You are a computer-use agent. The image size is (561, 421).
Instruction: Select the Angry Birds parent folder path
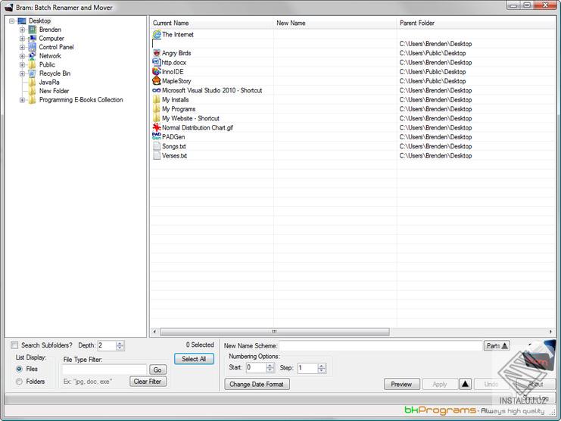432,53
